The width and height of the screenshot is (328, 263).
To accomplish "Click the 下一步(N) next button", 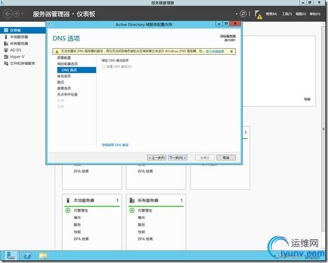I will (178, 158).
